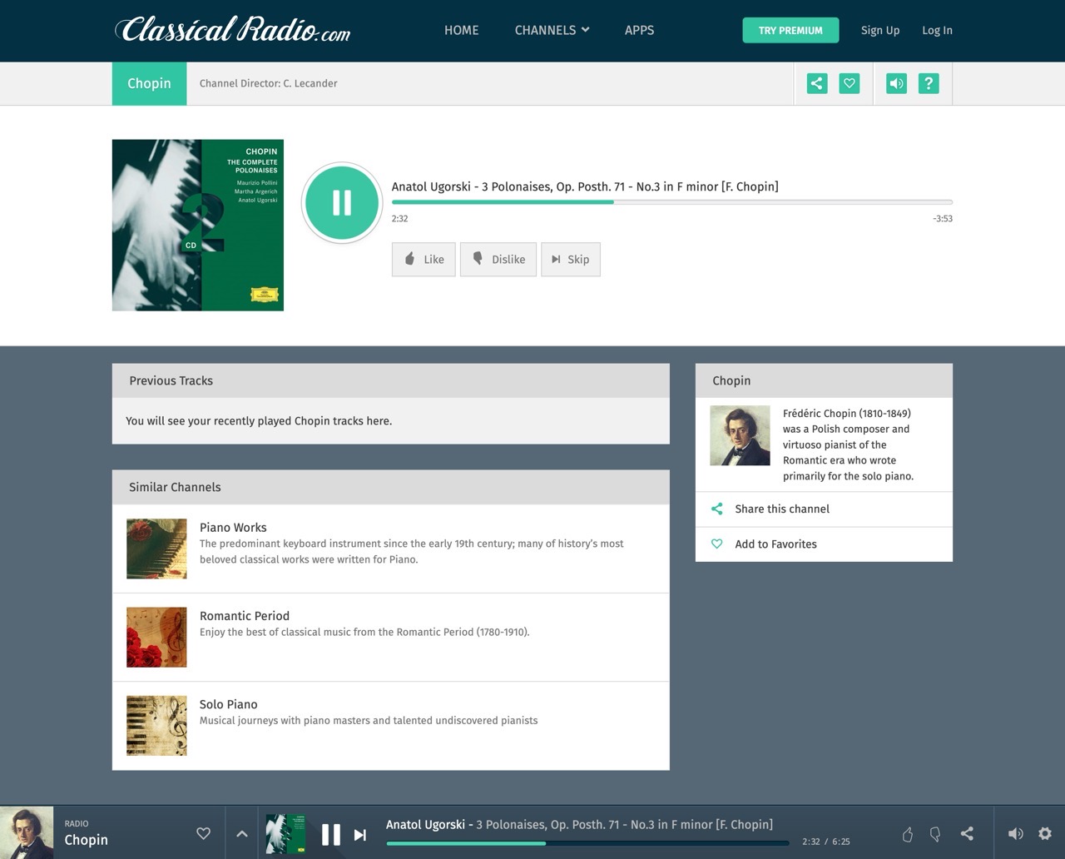Viewport: 1065px width, 859px height.
Task: Click the Previous Tracks panel header
Action: tap(391, 380)
